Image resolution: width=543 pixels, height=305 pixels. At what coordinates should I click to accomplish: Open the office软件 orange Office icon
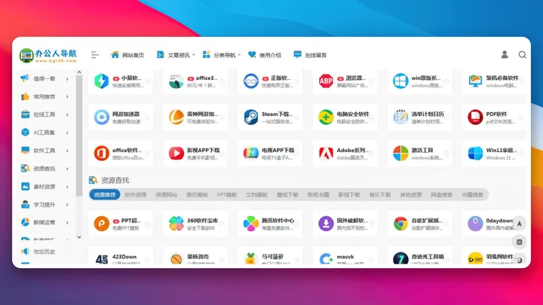pyautogui.click(x=102, y=153)
